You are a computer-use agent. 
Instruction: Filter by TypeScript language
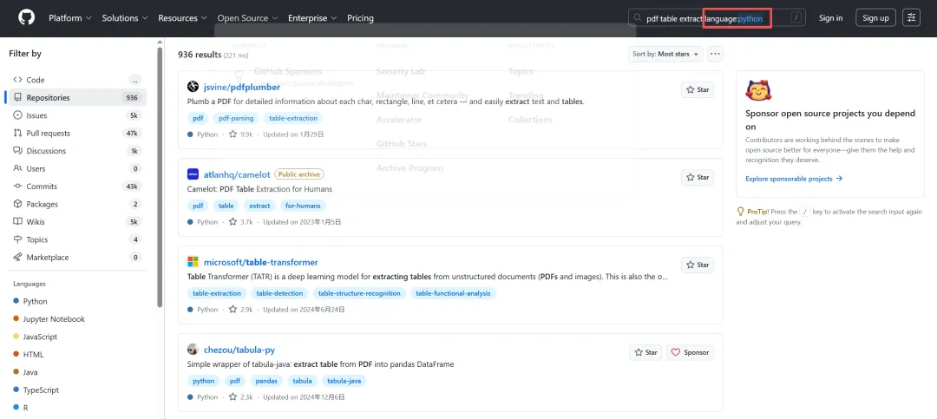36,390
